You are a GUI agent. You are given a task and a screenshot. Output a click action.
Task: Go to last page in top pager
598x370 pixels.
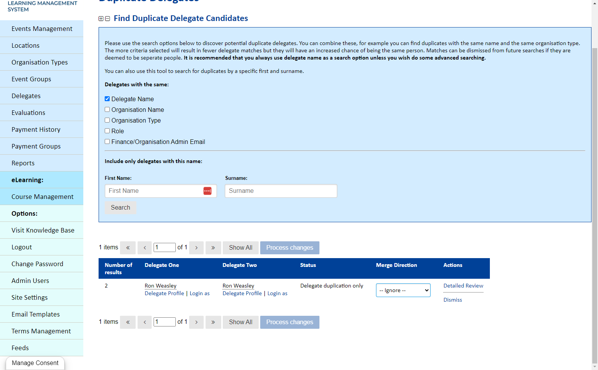coord(213,248)
